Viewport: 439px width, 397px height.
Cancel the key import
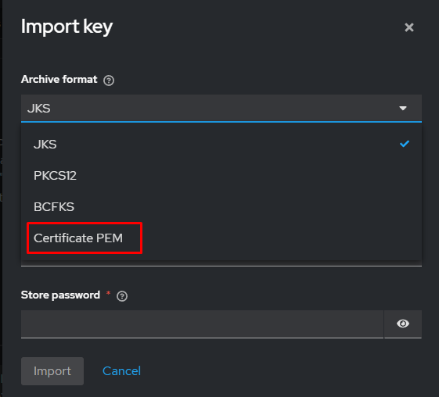click(x=121, y=371)
